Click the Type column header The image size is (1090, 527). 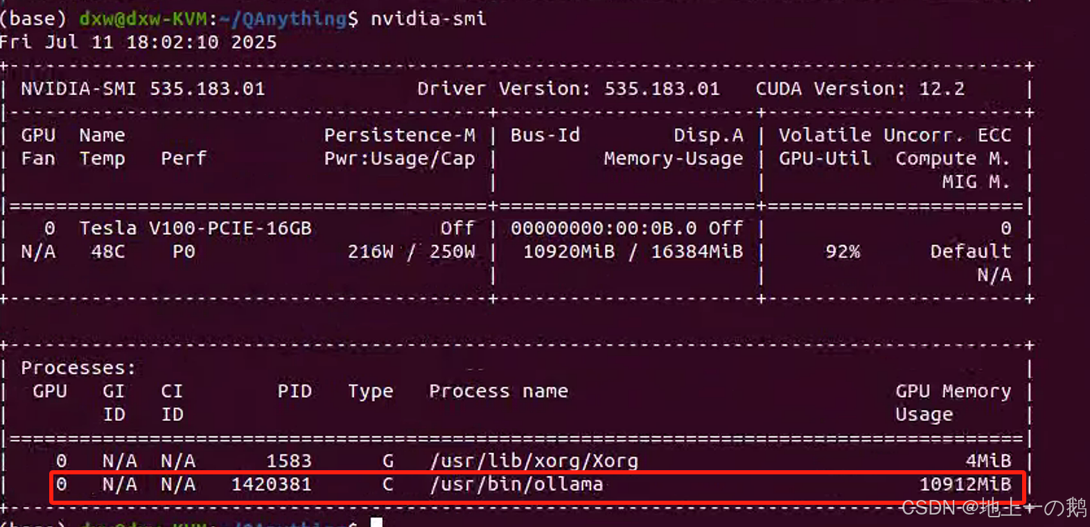pos(371,392)
